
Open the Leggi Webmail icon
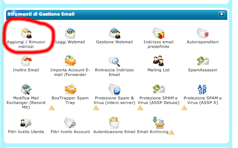click(x=70, y=33)
